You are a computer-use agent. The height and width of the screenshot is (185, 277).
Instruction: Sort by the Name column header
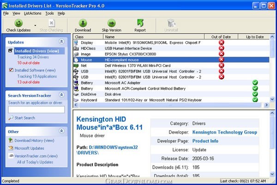click(154, 37)
